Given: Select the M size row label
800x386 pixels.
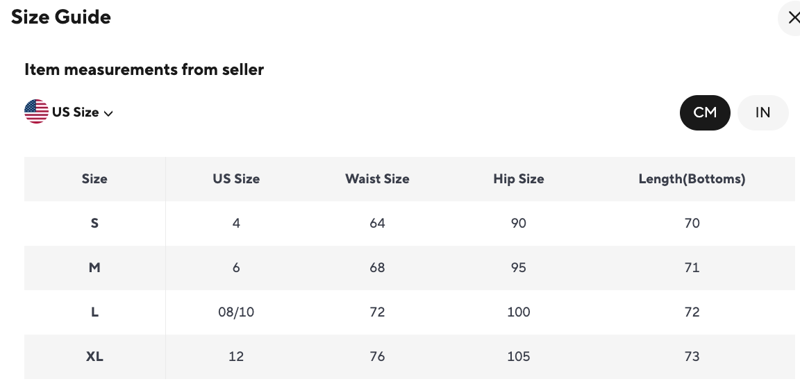Looking at the screenshot, I should (x=94, y=268).
